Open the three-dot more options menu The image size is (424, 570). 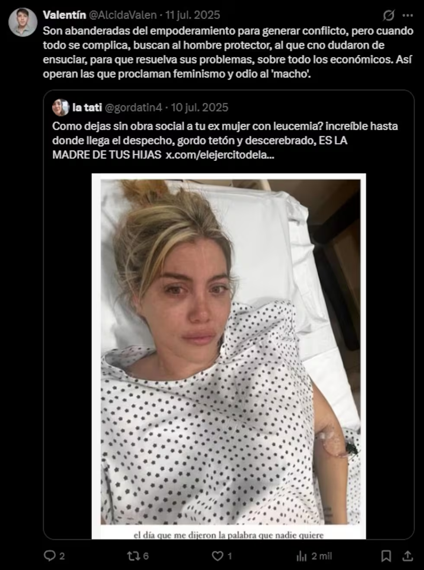click(408, 15)
